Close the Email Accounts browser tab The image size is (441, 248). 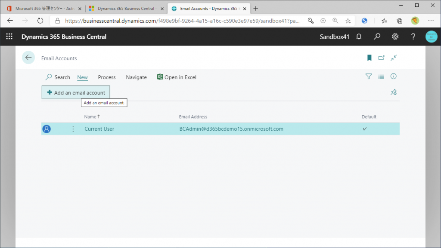(x=245, y=9)
